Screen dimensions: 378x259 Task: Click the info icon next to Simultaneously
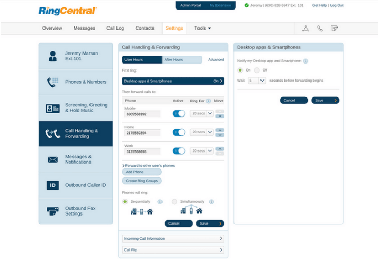click(211, 202)
